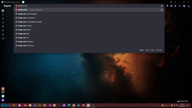Image resolution: width=192 pixels, height=108 pixels.
Task: Open the browser menu icon in title bar
Action: click(x=175, y=2)
